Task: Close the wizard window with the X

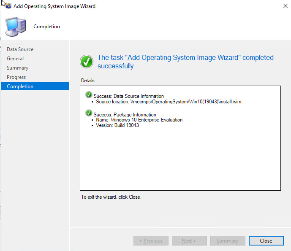Action: point(280,6)
